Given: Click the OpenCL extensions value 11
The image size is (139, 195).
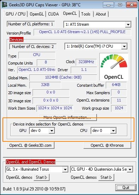Looking at the screenshot, I should [x=118, y=100].
